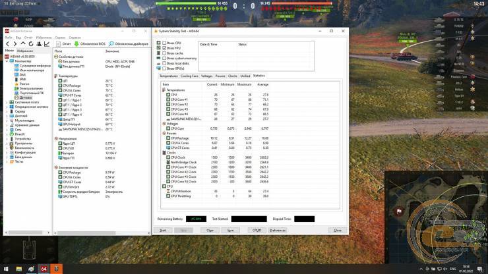
Task: Open the Файл menu in AIDA64
Action: coord(9,38)
